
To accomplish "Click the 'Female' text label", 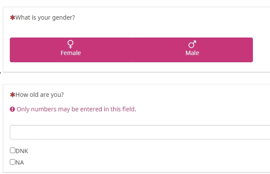I will click(x=70, y=53).
